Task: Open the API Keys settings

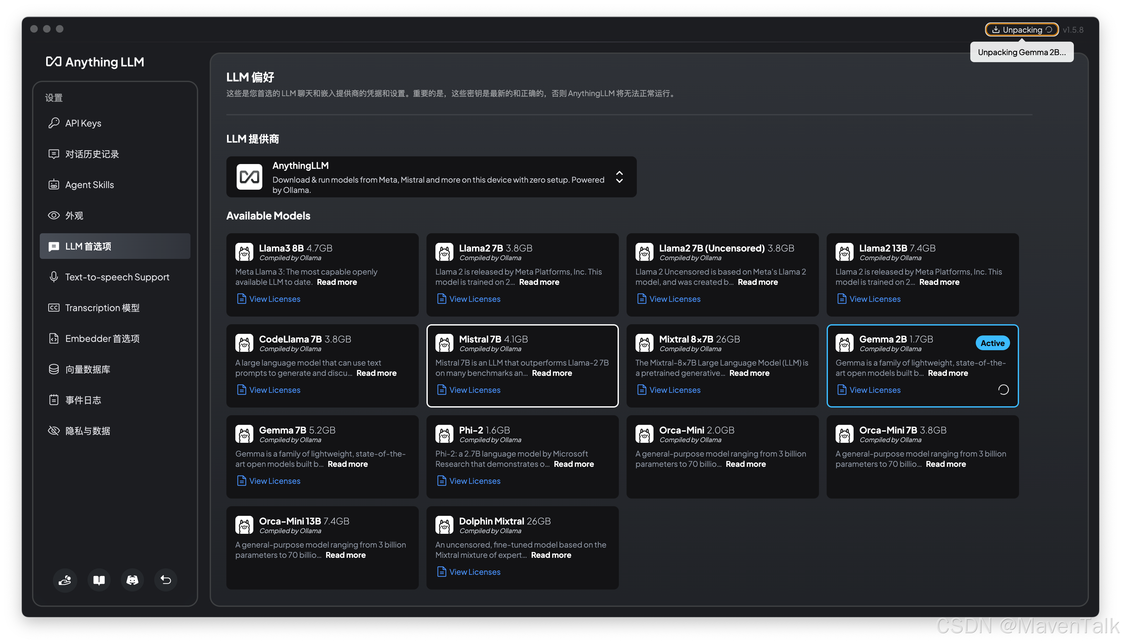Action: [115, 123]
